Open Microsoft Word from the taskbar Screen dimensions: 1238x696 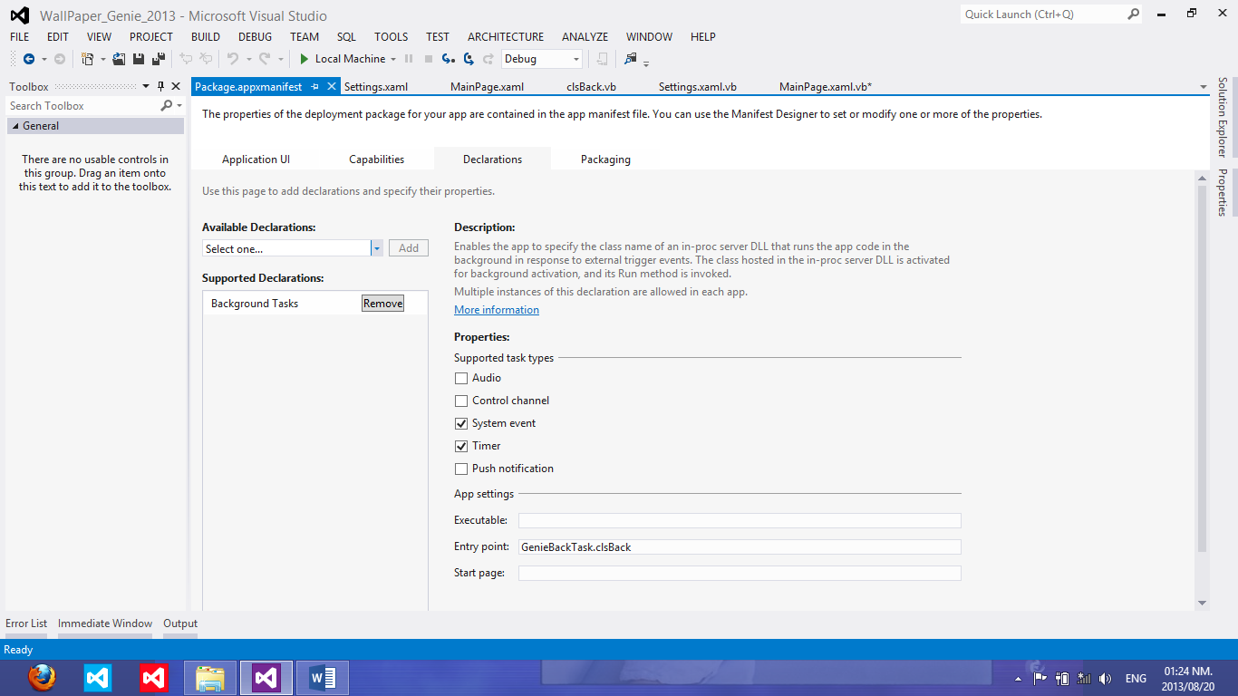pos(323,678)
